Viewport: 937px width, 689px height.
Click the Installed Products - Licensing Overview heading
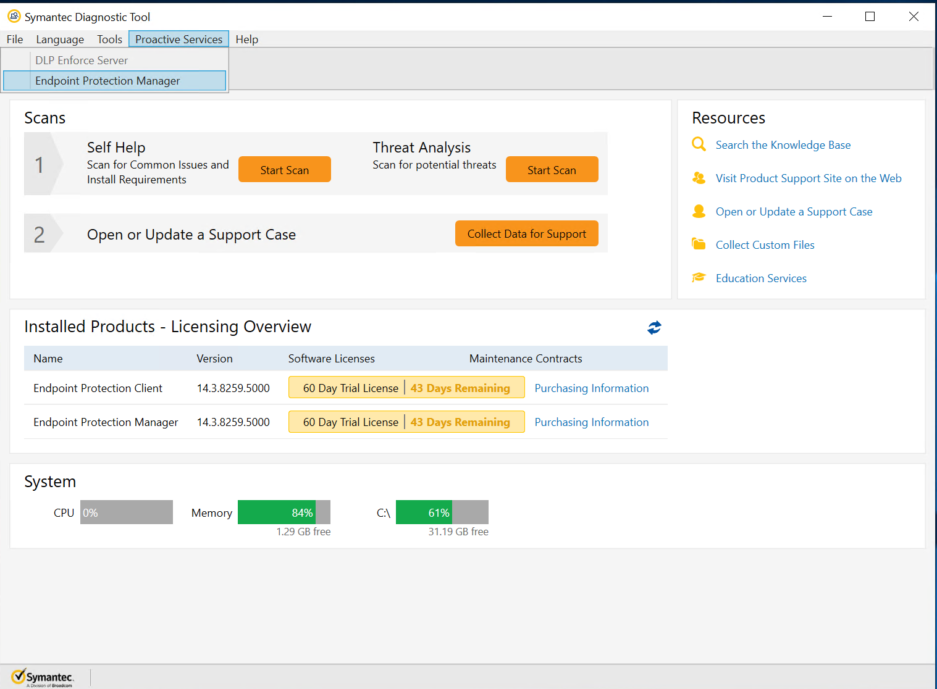pyautogui.click(x=168, y=327)
